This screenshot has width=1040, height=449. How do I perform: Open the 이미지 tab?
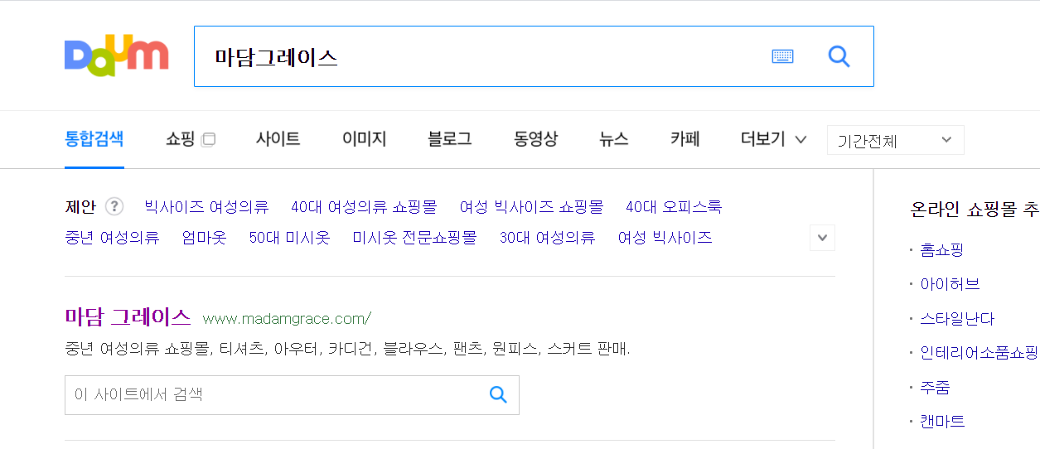pyautogui.click(x=364, y=139)
